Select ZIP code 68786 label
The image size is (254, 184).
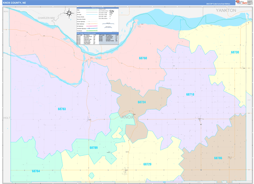coord(218,158)
